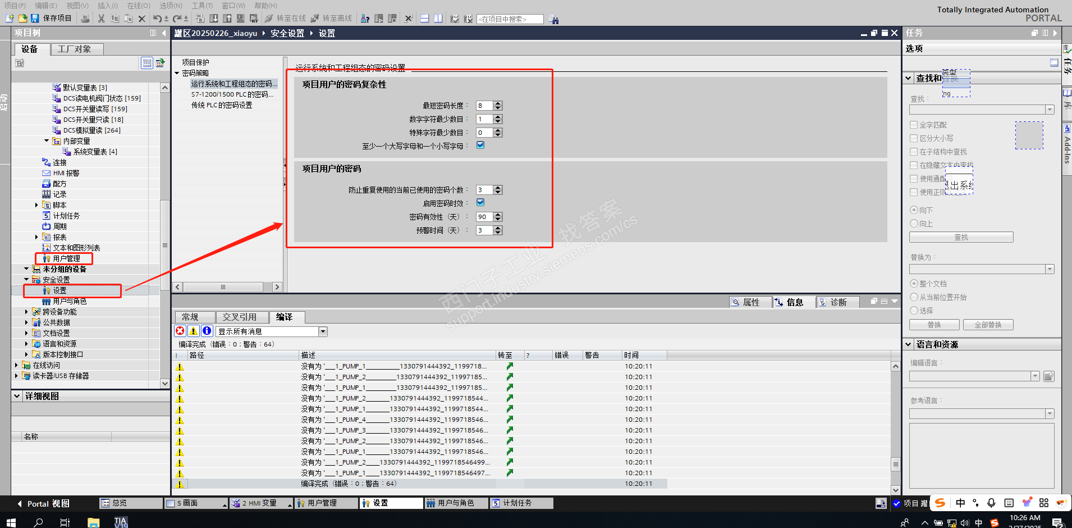
Task: Click the undo arrow icon
Action: 157,19
